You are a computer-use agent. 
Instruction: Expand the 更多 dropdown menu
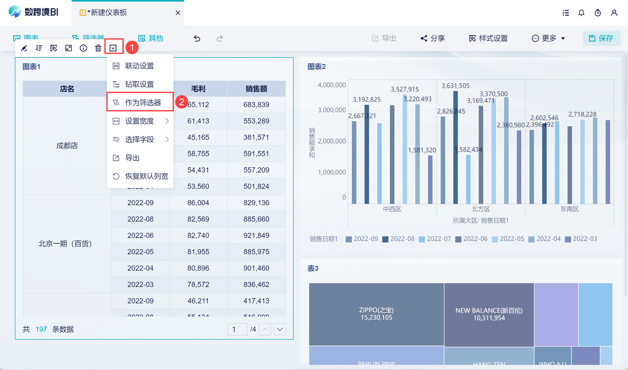tap(548, 38)
